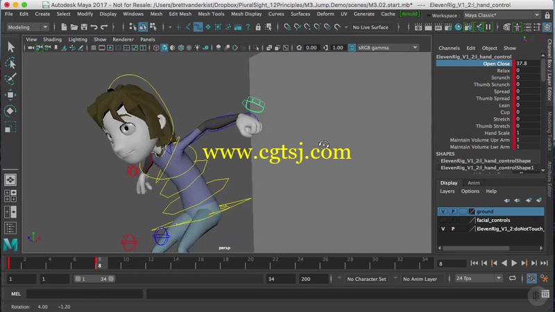This screenshot has width=555, height=312.
Task: Select the Open Close channel attribute
Action: (x=496, y=64)
